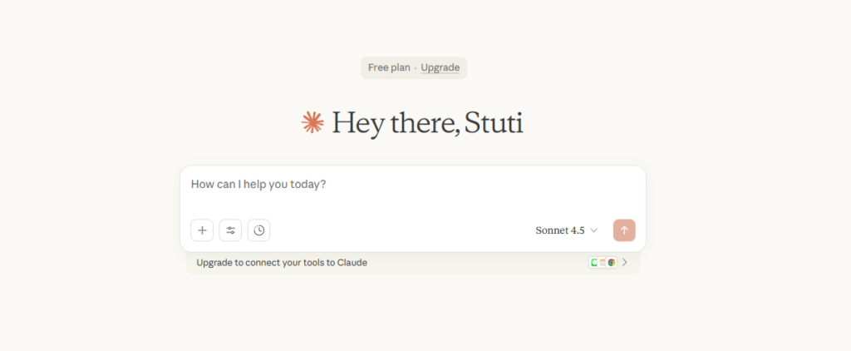Viewport: 851px width, 351px height.
Task: Open the attachment menu with the plus icon
Action: click(x=202, y=230)
